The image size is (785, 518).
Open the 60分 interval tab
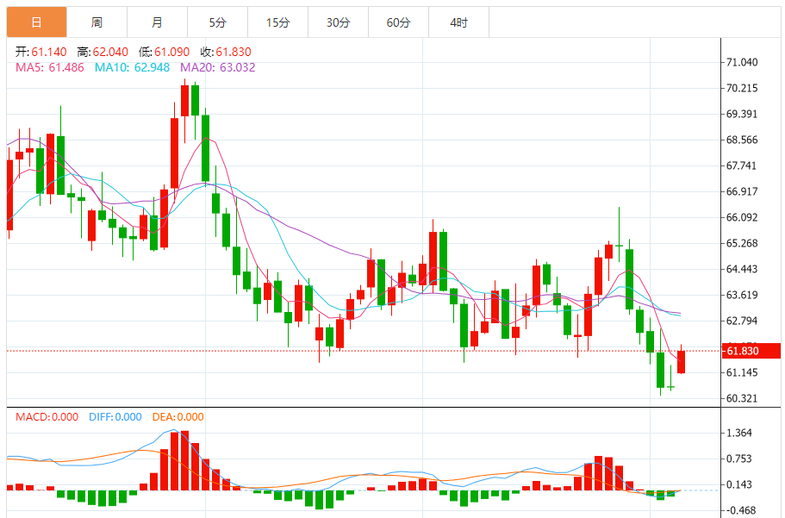tap(398, 22)
